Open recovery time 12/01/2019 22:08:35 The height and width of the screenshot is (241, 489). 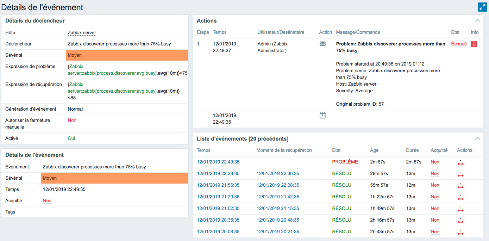(278, 185)
